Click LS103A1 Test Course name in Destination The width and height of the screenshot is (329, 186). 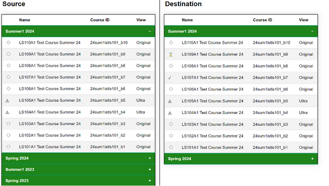point(212,124)
